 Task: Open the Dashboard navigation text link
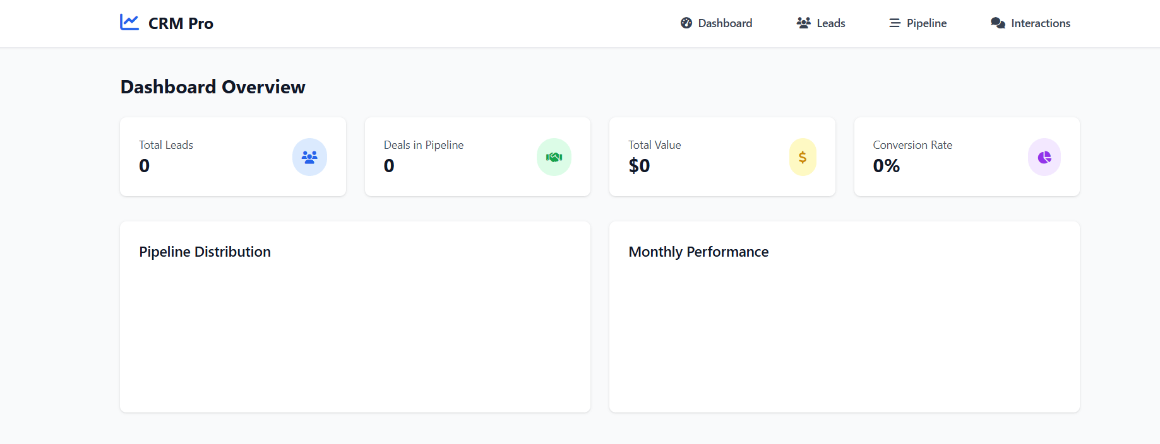click(725, 23)
